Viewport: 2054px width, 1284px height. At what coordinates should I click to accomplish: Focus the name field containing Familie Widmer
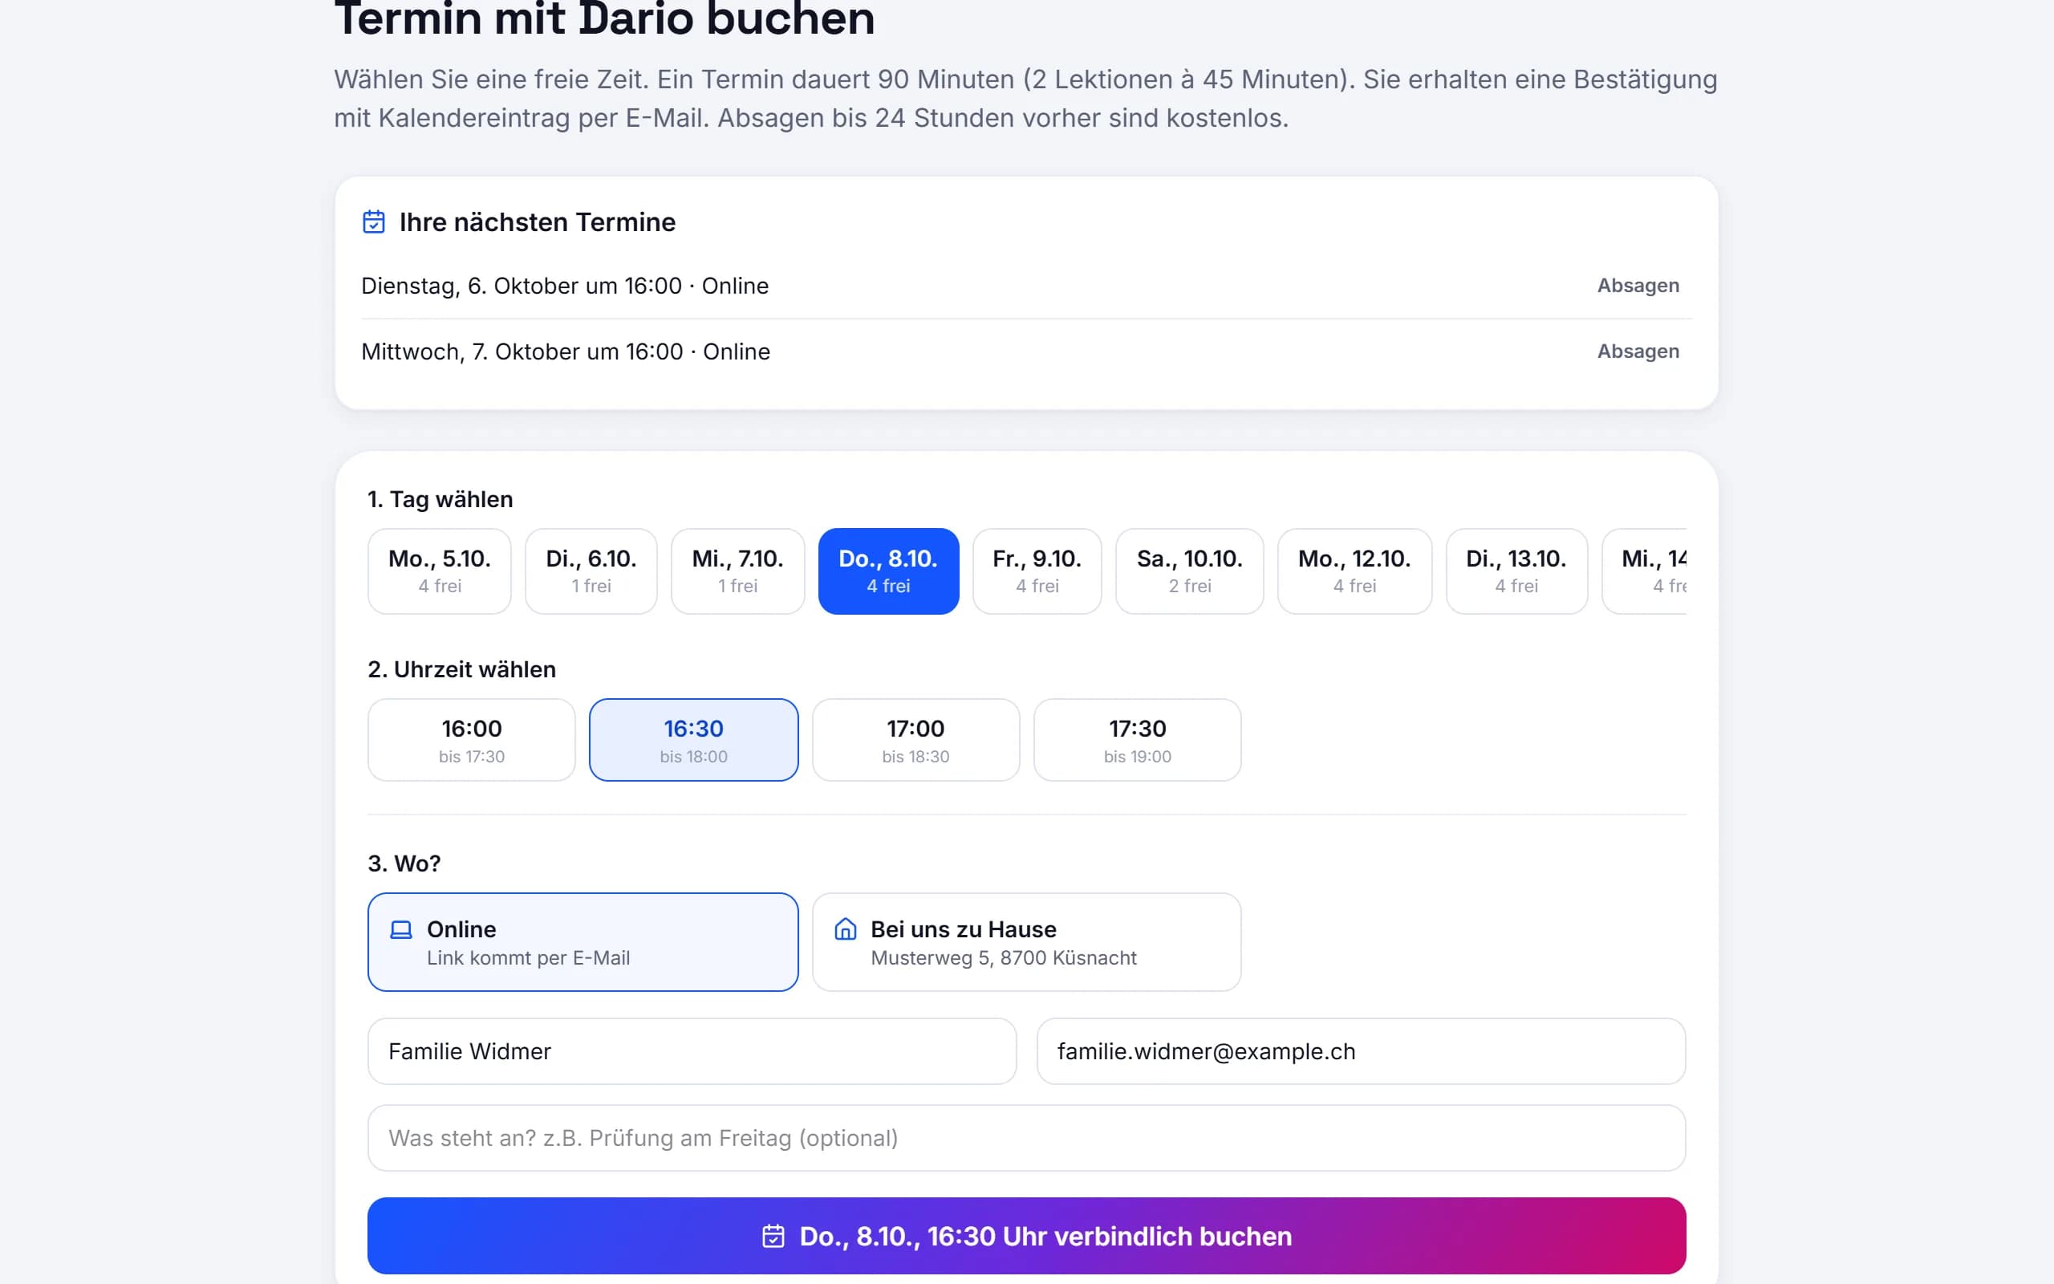click(692, 1051)
